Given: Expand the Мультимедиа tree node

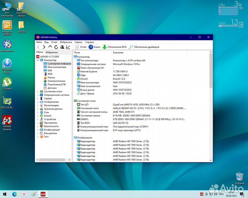Looking at the screenshot, I should tap(37, 106).
